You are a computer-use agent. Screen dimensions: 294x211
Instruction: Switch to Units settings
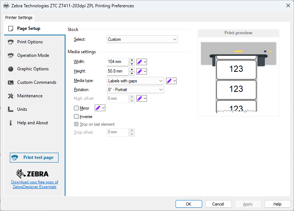(x=34, y=109)
